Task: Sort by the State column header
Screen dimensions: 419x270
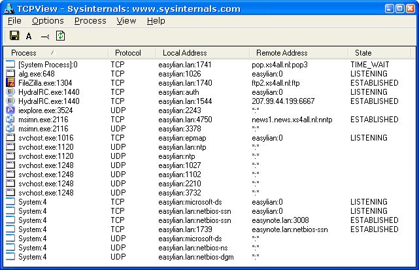Action: coord(379,53)
